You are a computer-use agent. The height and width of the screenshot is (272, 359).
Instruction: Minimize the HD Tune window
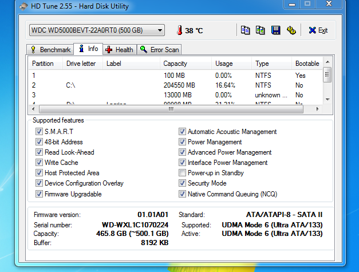(x=291, y=4)
